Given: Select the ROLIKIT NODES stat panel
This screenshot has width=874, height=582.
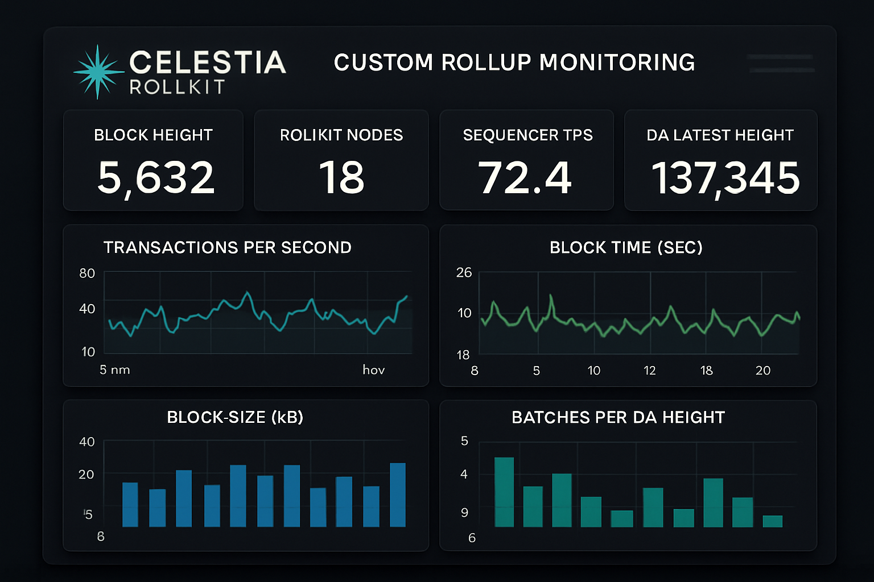Looking at the screenshot, I should click(341, 160).
